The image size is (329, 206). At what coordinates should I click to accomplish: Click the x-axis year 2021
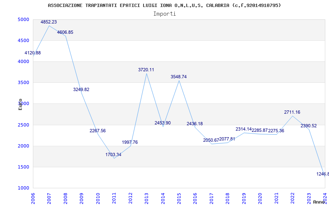[x=276, y=199]
